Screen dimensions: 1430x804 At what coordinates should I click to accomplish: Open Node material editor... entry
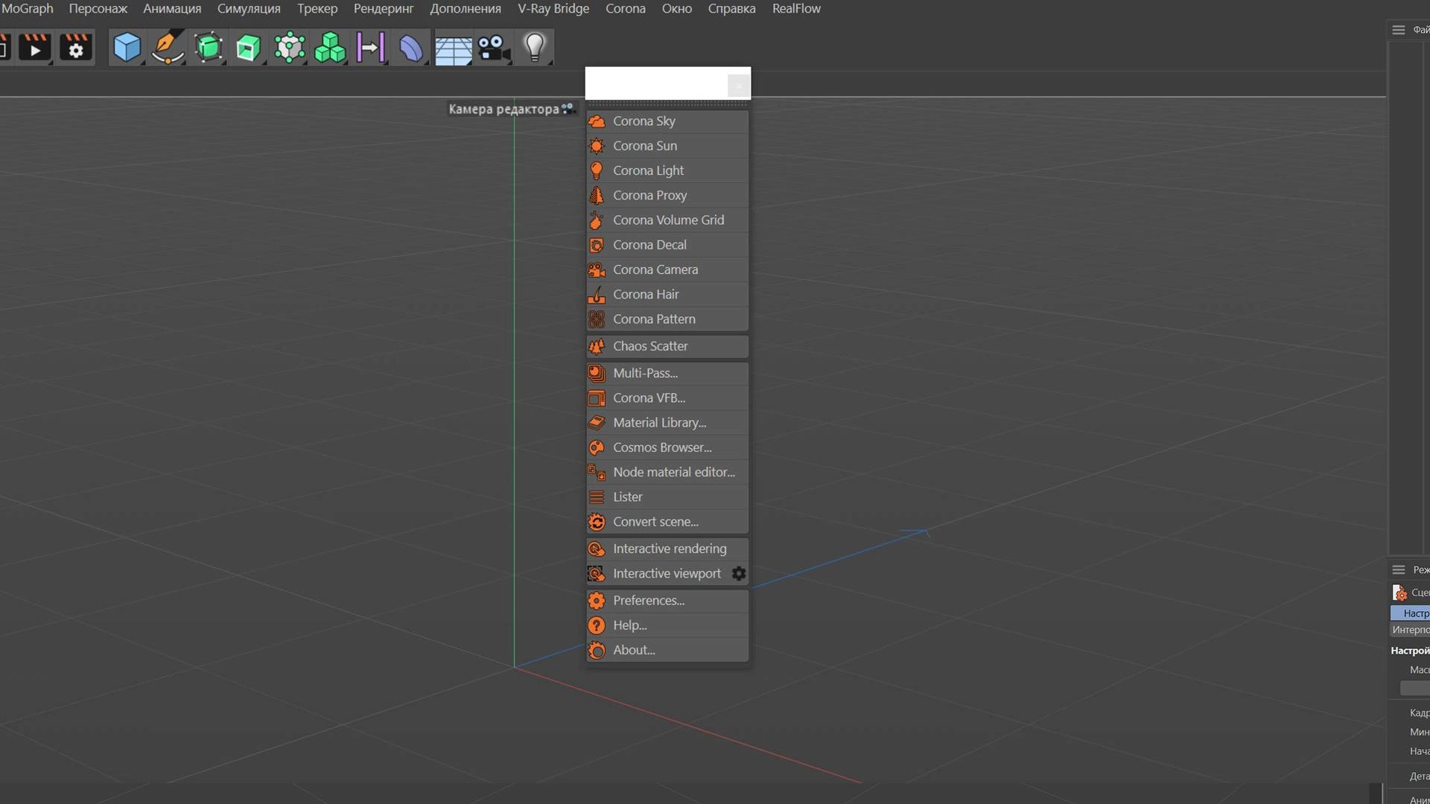(x=667, y=472)
